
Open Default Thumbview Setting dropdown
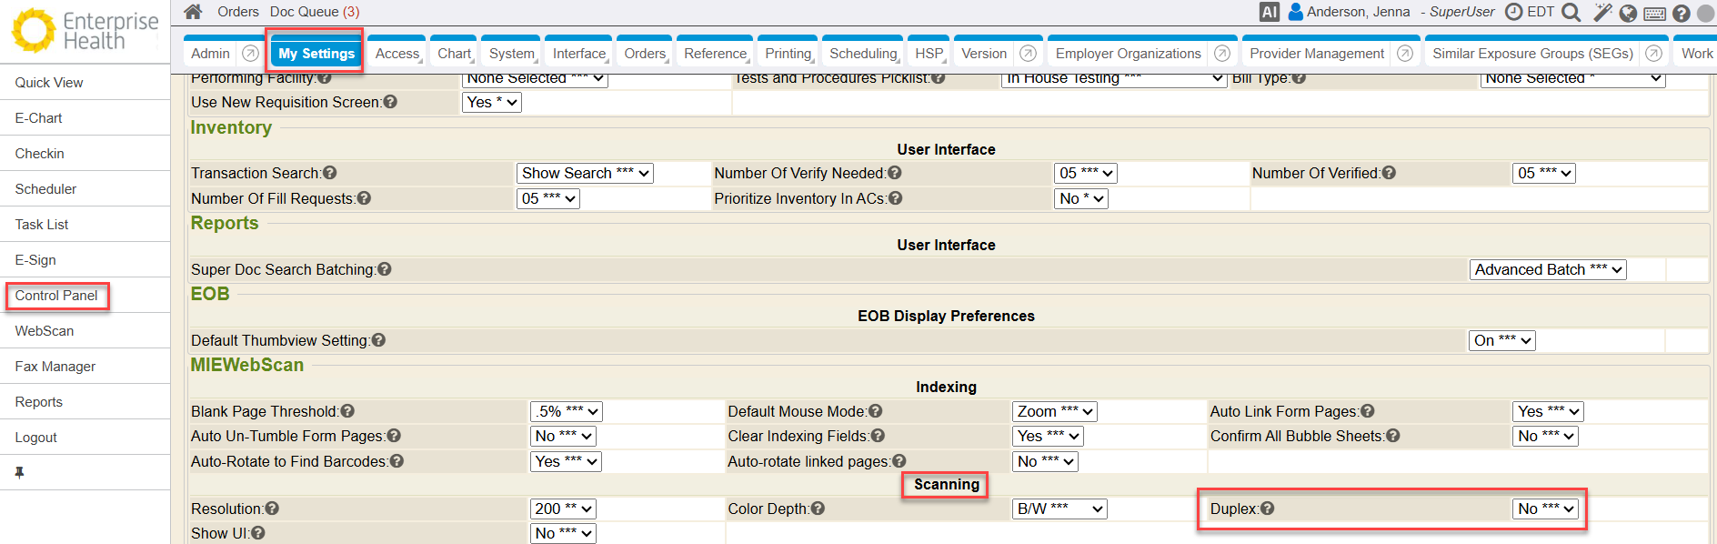1502,340
